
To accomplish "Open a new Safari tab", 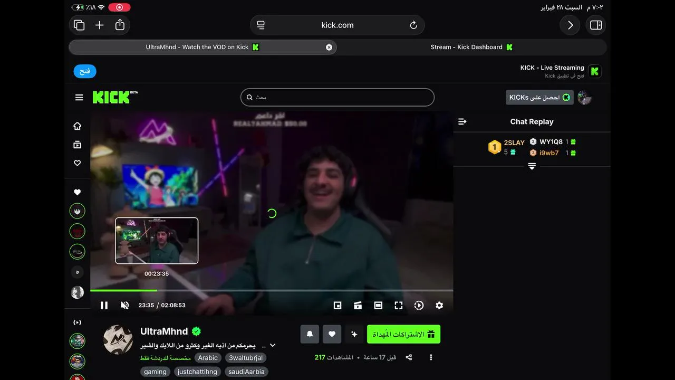I will (x=100, y=25).
